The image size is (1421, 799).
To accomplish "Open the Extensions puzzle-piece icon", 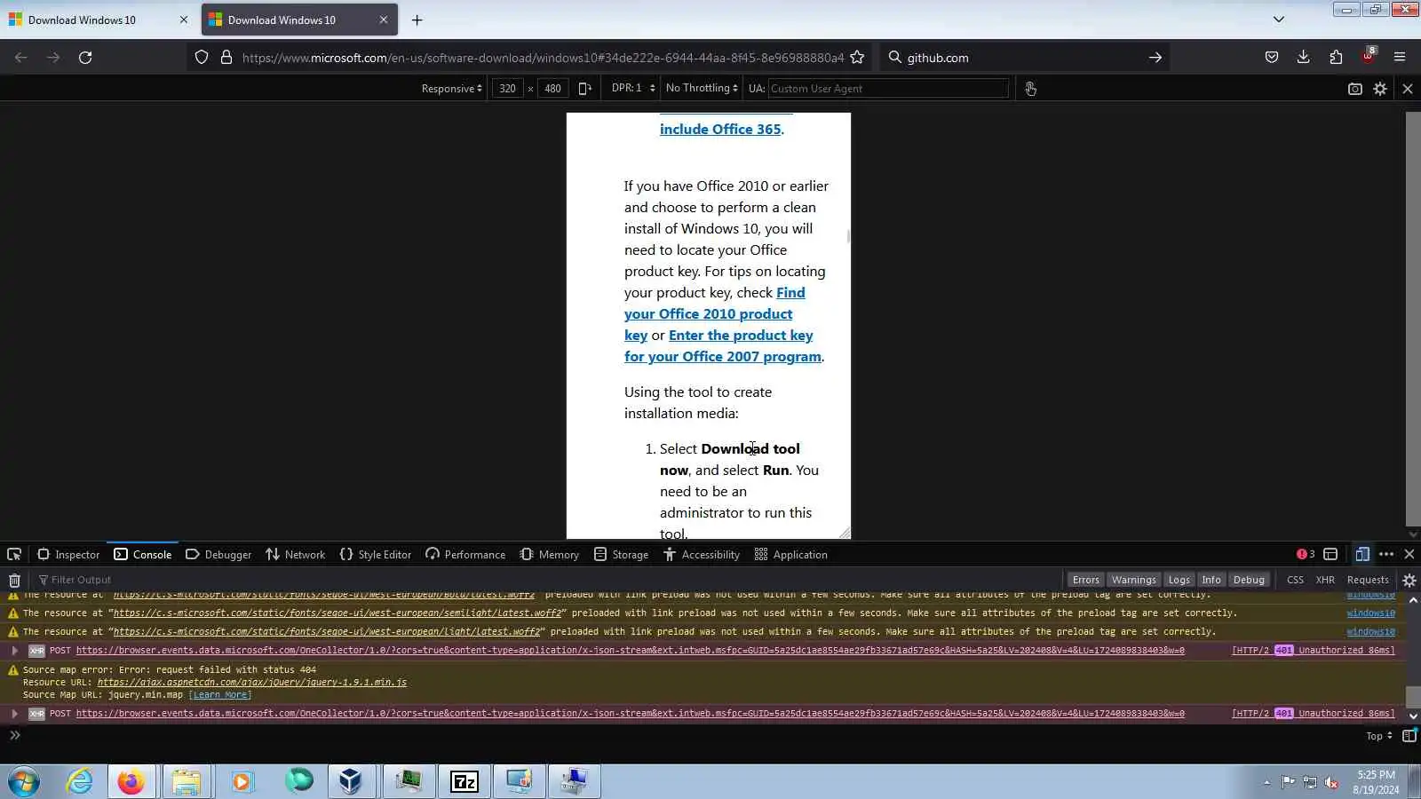I will tap(1336, 58).
